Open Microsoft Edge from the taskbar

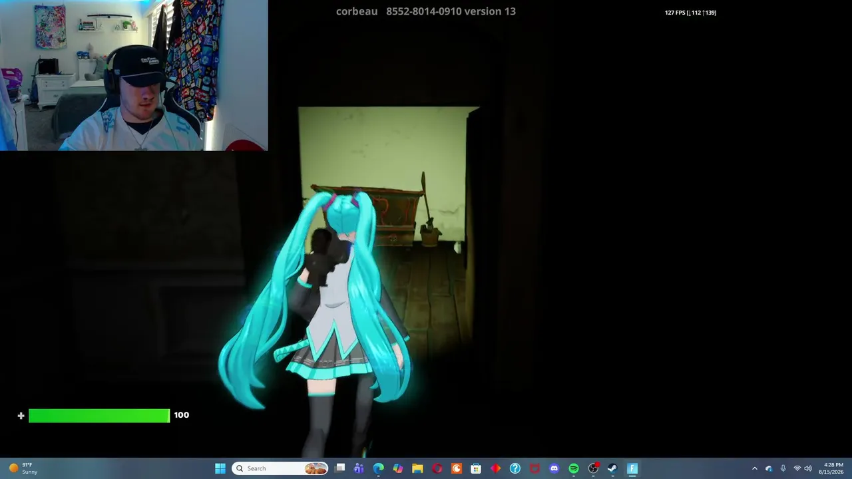(x=379, y=468)
